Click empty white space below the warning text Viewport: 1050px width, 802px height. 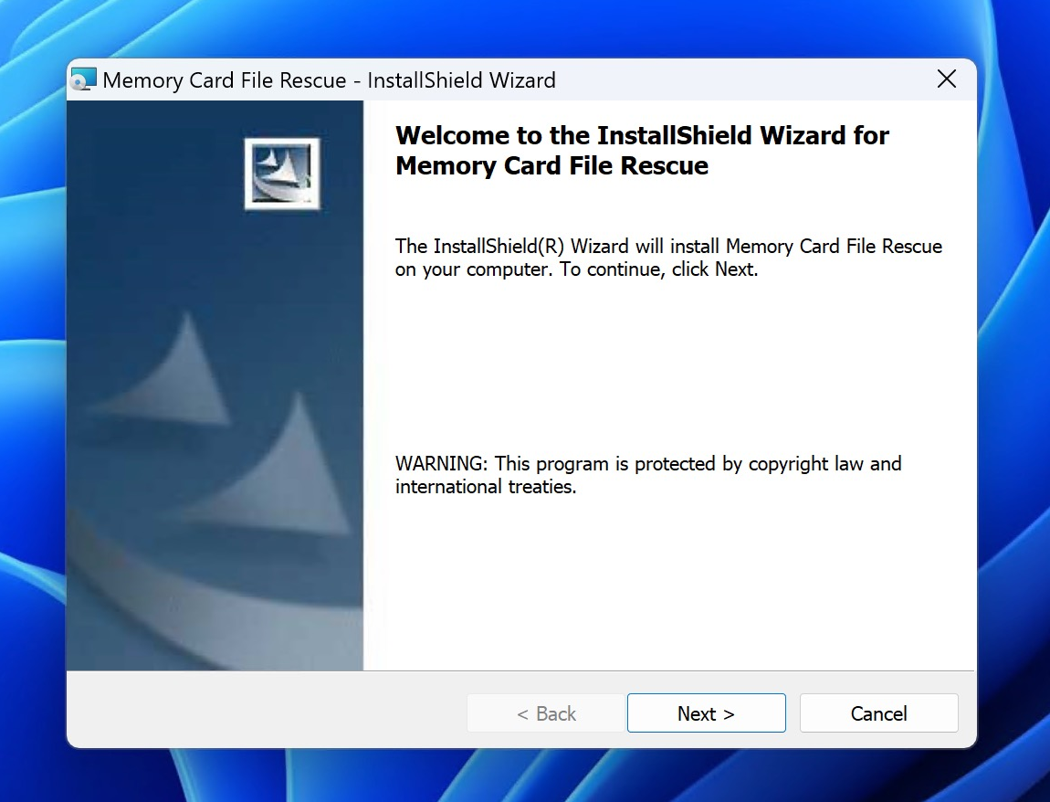pos(667,585)
